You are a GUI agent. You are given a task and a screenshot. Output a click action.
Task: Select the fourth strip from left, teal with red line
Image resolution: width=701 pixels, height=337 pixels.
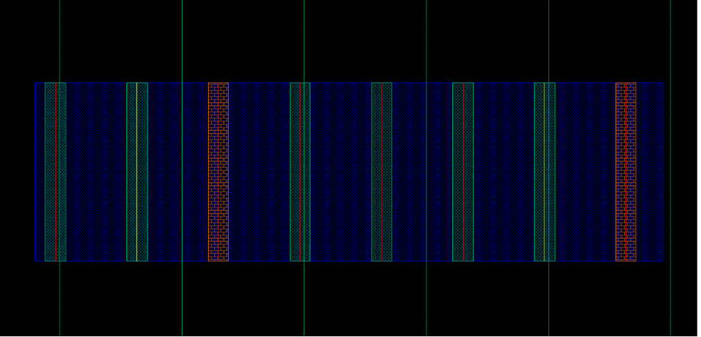[x=300, y=172]
